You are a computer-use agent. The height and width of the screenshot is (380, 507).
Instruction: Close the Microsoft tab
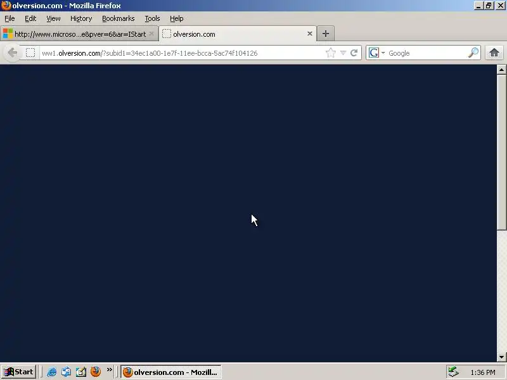point(151,34)
